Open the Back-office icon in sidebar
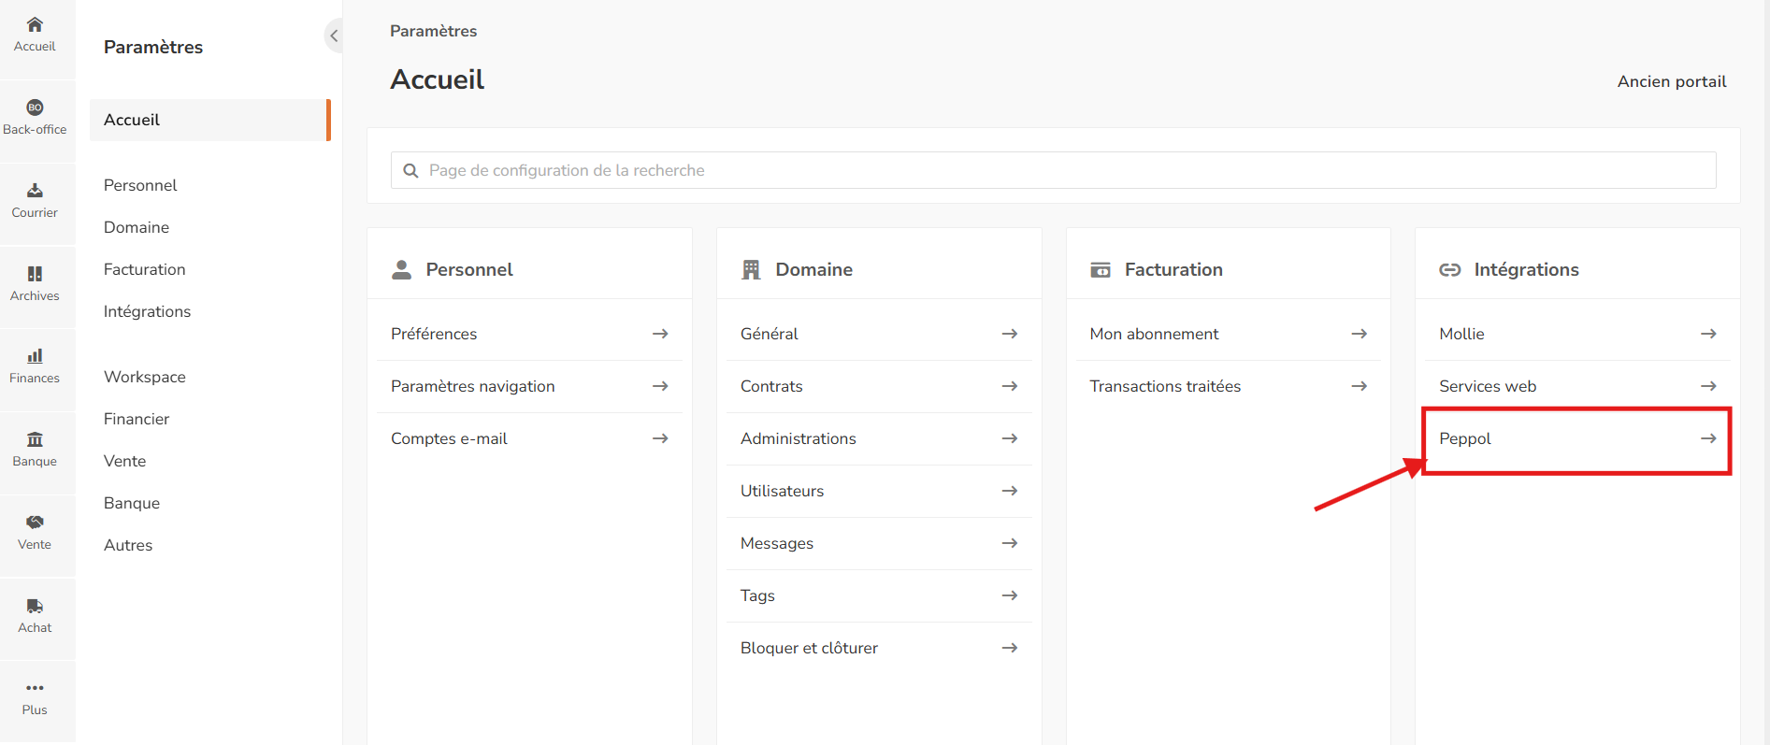 tap(35, 108)
